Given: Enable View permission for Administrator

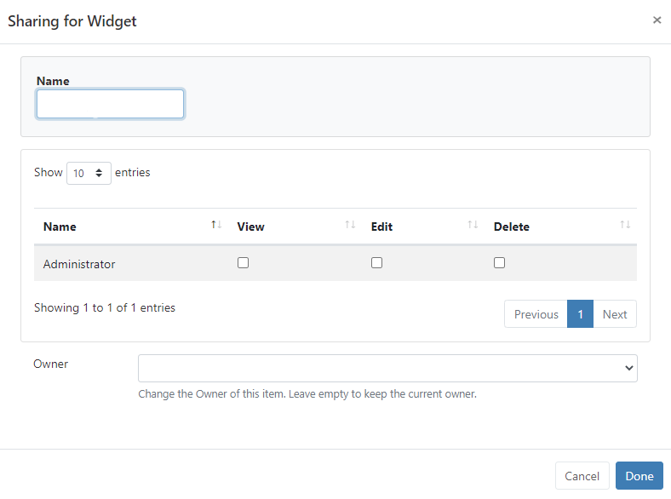Looking at the screenshot, I should tap(243, 263).
